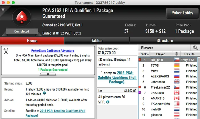Viewport: 200px width, 119px height.
Task: Open the Structure tab
Action: point(165,41)
